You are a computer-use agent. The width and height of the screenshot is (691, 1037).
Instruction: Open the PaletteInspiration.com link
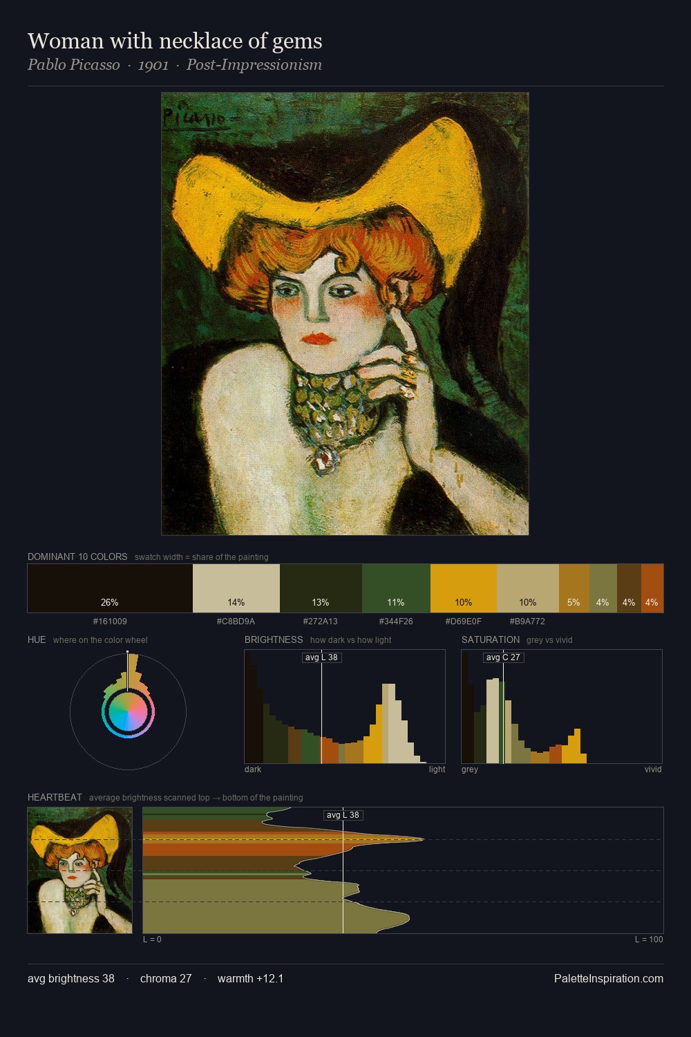click(609, 978)
